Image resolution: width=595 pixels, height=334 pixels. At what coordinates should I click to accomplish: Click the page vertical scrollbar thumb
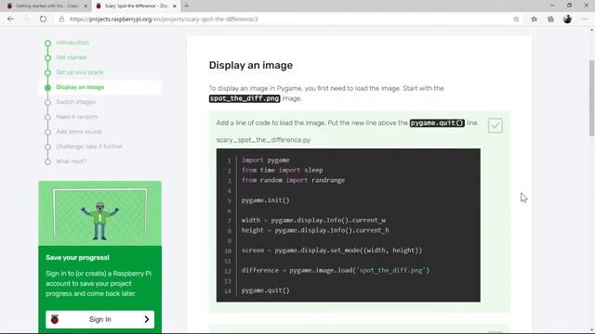591,97
